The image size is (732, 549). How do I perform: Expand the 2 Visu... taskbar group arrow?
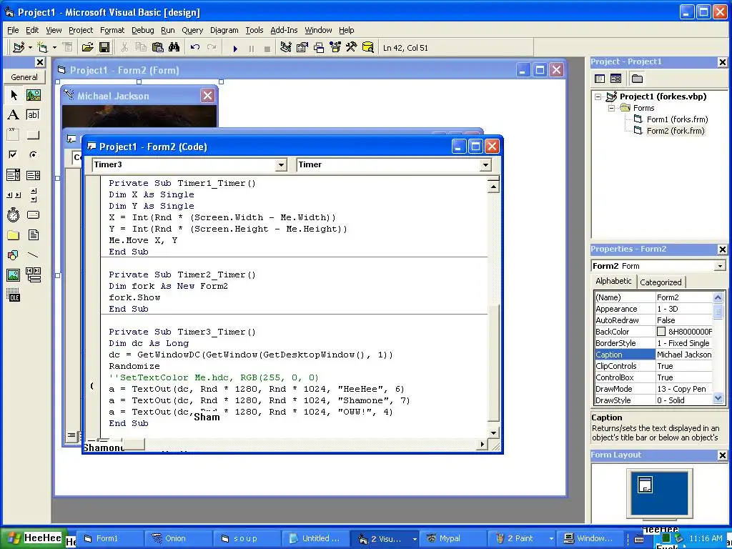pyautogui.click(x=414, y=539)
